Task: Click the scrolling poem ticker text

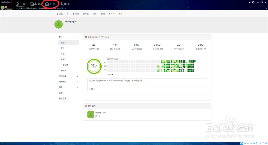Action: [41, 9]
